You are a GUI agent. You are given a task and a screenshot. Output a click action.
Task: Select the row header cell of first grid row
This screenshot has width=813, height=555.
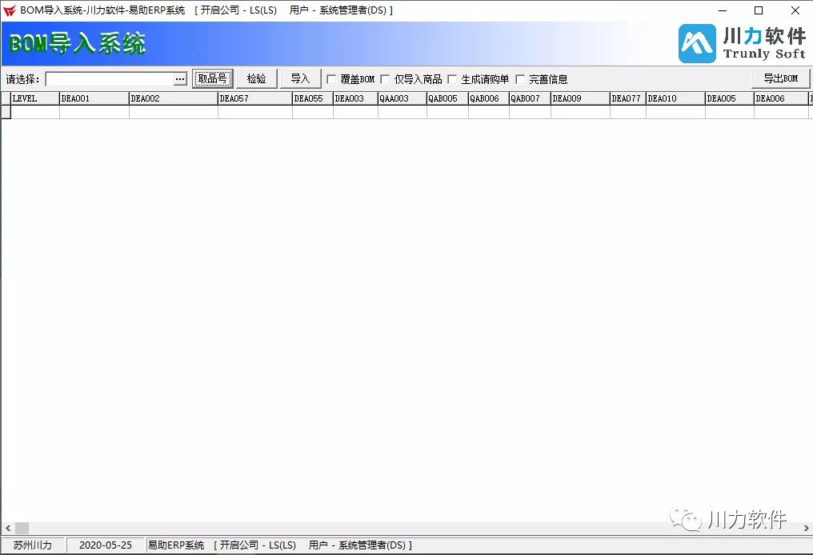tap(6, 113)
